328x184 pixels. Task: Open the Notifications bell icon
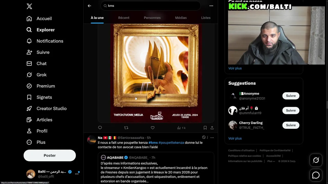point(29,41)
